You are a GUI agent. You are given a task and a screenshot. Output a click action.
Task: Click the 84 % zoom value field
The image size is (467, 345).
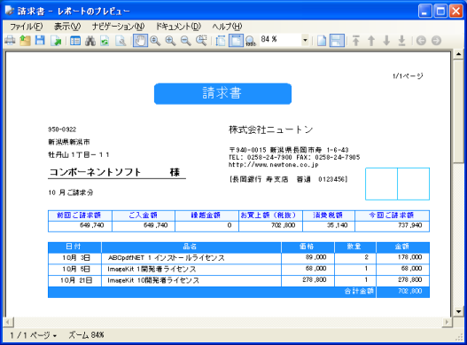pos(280,39)
